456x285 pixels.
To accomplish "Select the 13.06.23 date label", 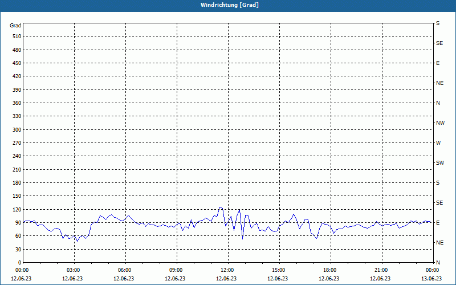I will pos(431,279).
